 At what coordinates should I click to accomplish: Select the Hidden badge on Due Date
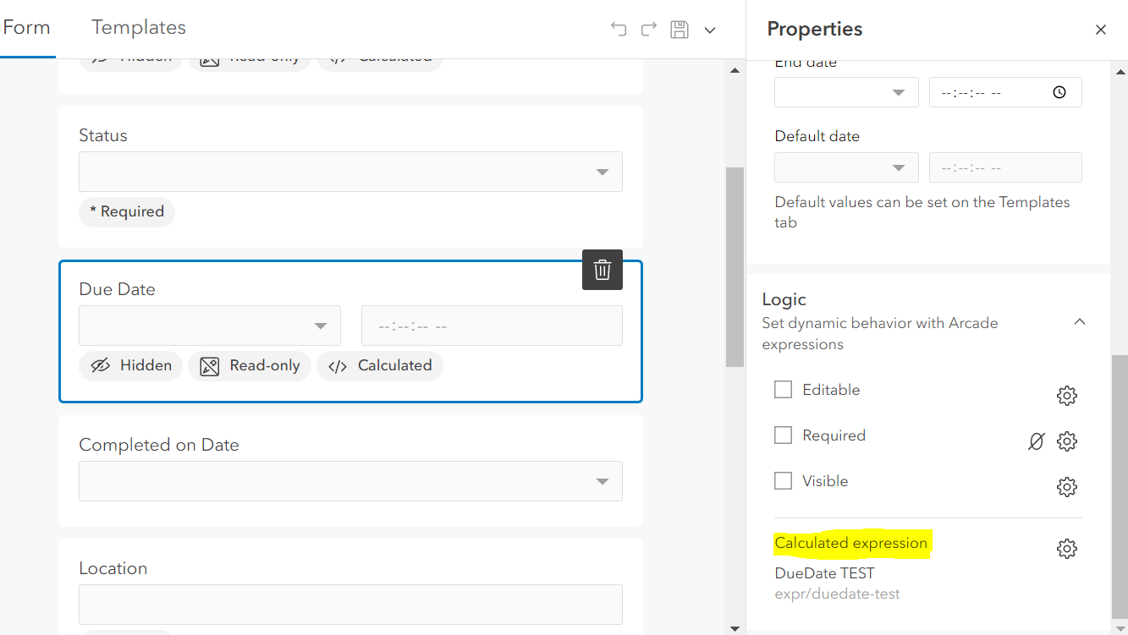tap(130, 365)
